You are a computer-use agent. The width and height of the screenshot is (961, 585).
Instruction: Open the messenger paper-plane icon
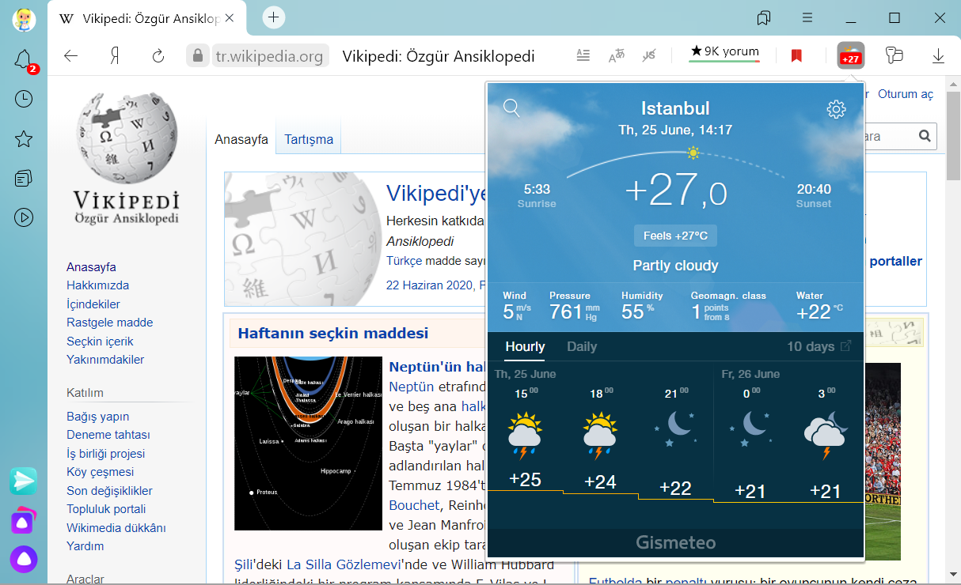coord(24,481)
